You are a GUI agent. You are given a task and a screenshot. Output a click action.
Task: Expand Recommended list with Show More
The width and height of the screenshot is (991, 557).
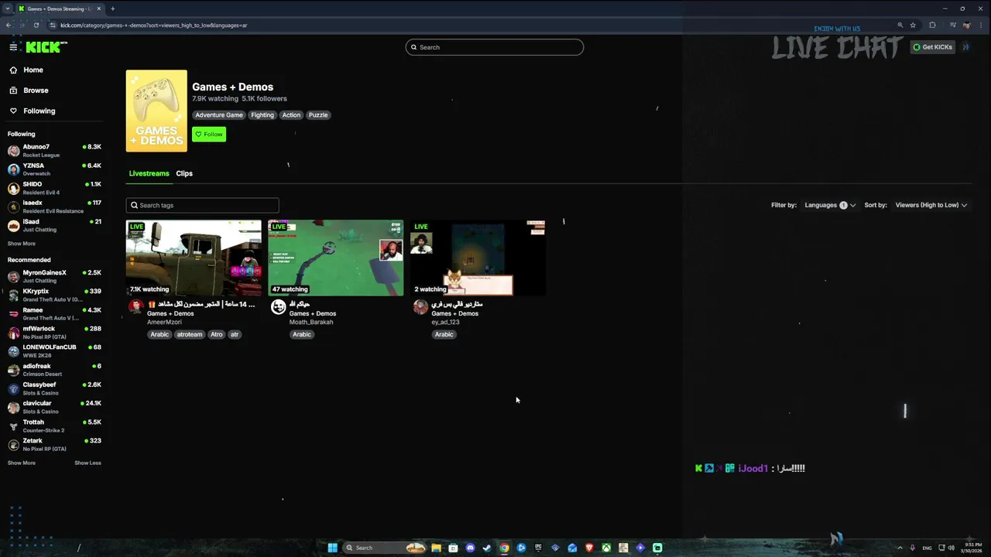(22, 463)
